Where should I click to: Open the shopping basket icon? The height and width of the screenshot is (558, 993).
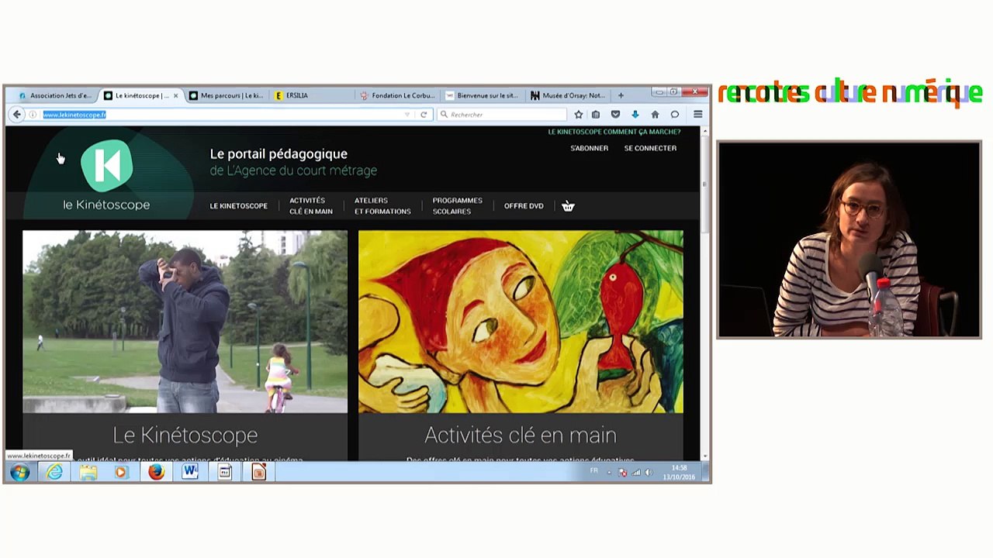point(568,206)
